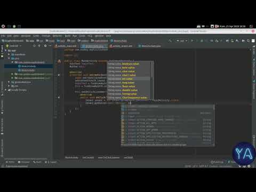Open the Window menu
Image resolution: width=256 pixels, height=192 pixels.
[99, 36]
